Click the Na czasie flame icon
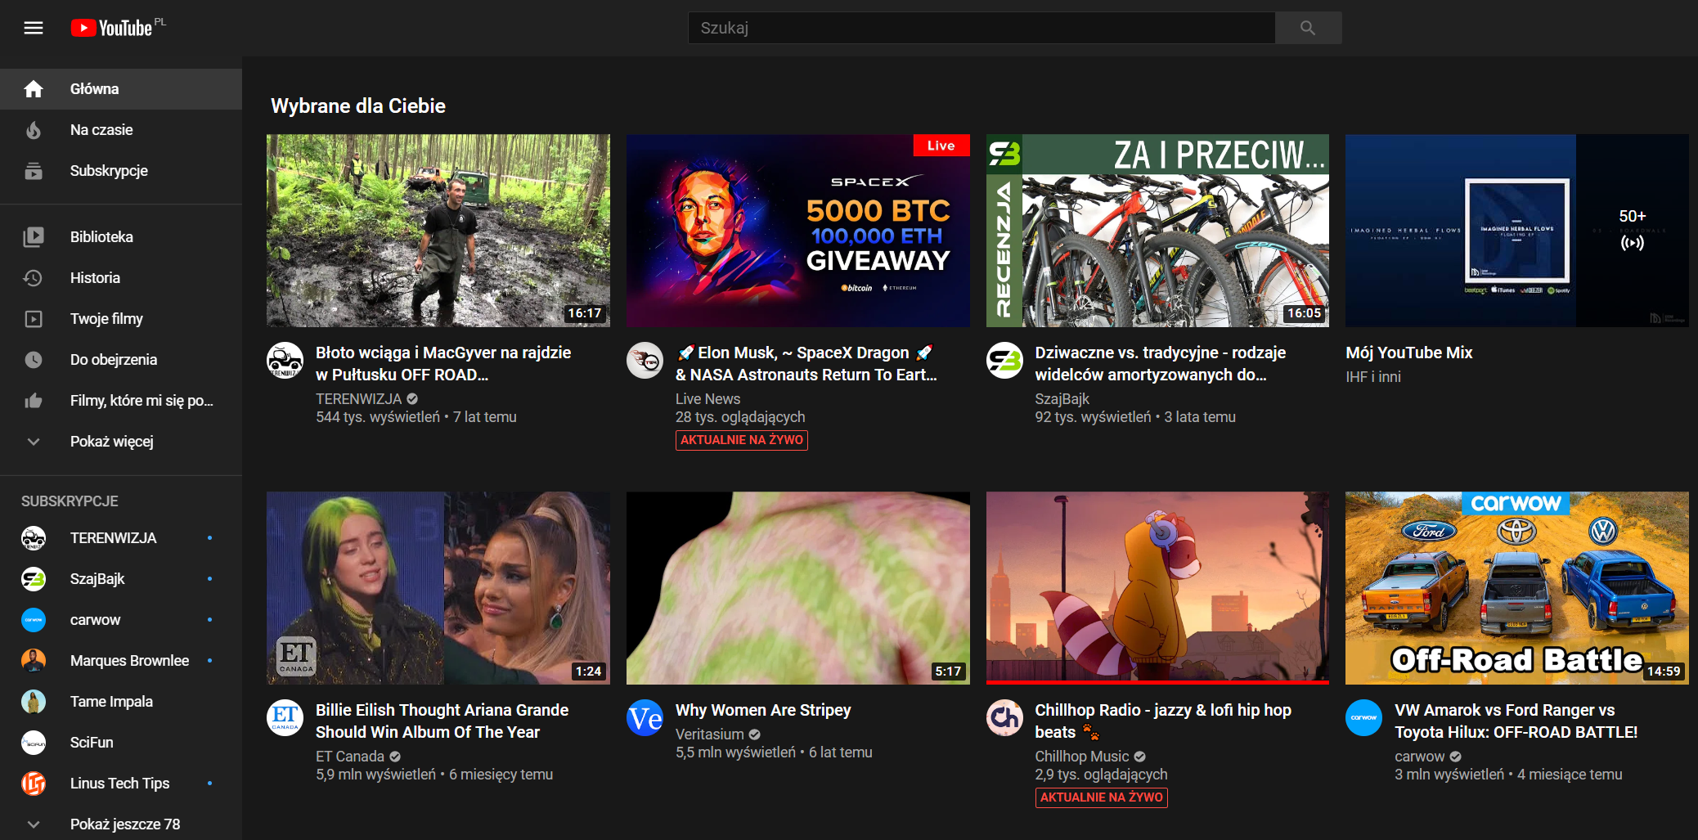 (34, 130)
